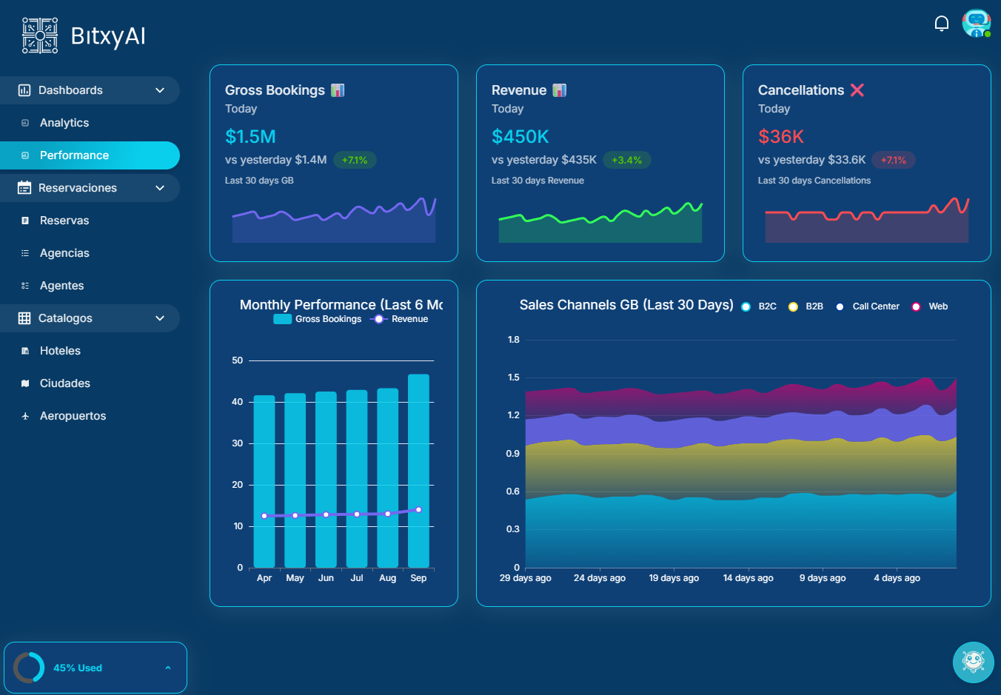Click the Dashboards chart icon
The height and width of the screenshot is (695, 1001).
click(24, 90)
